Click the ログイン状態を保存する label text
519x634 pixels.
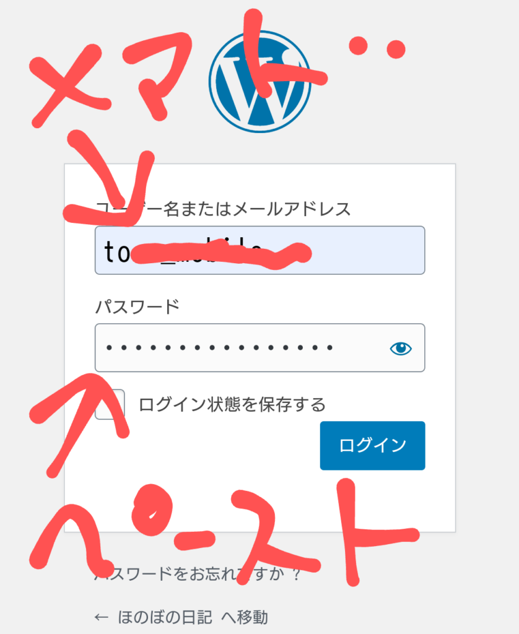point(232,404)
